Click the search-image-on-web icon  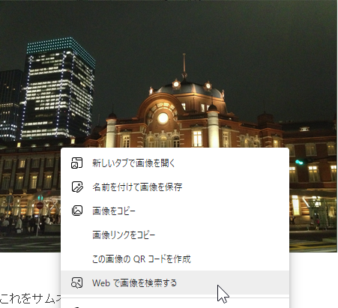(77, 283)
